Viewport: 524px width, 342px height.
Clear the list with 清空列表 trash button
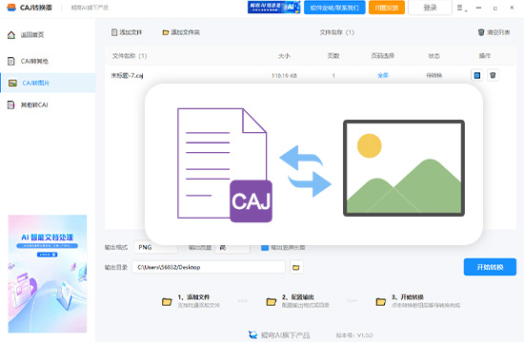(494, 32)
